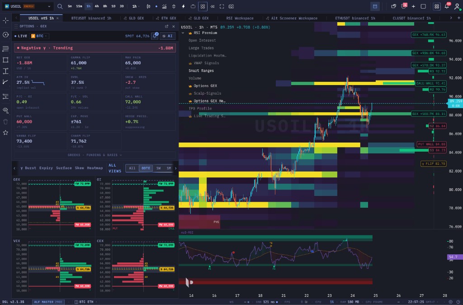This screenshot has height=305, width=463.
Task: Click the γ FLIP 82.78 level label
Action: point(433,163)
